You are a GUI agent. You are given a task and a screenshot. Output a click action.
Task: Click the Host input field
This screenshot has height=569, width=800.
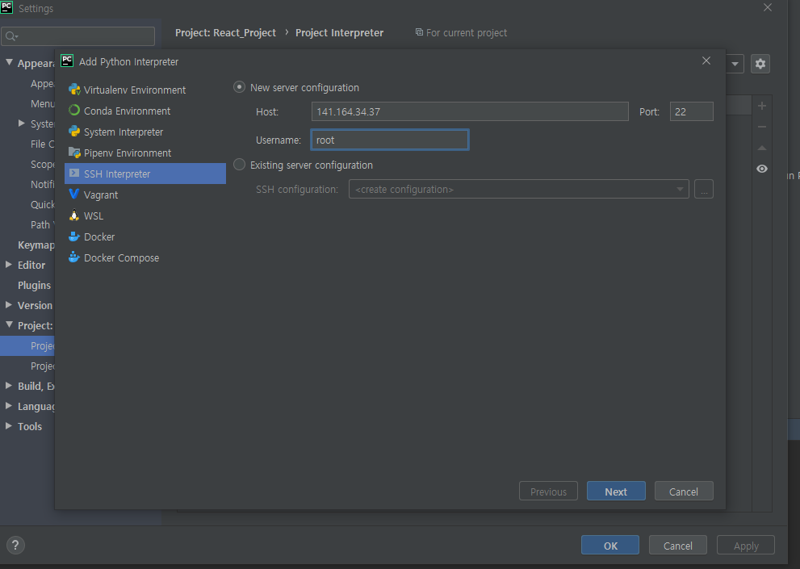tap(470, 111)
